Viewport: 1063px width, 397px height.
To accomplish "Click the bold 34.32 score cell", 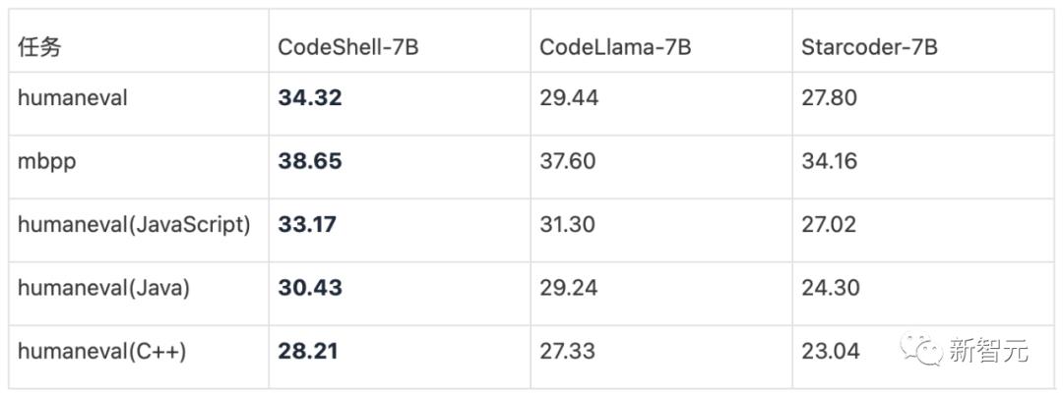I will (309, 98).
